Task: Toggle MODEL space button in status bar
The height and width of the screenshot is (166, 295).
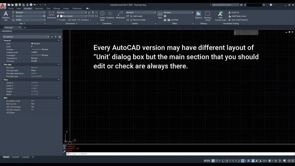Action: point(207,161)
